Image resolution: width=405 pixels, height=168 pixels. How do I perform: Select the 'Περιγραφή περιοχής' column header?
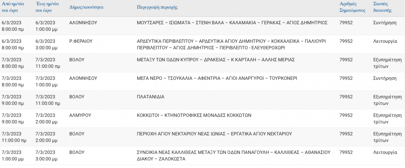[157, 7]
